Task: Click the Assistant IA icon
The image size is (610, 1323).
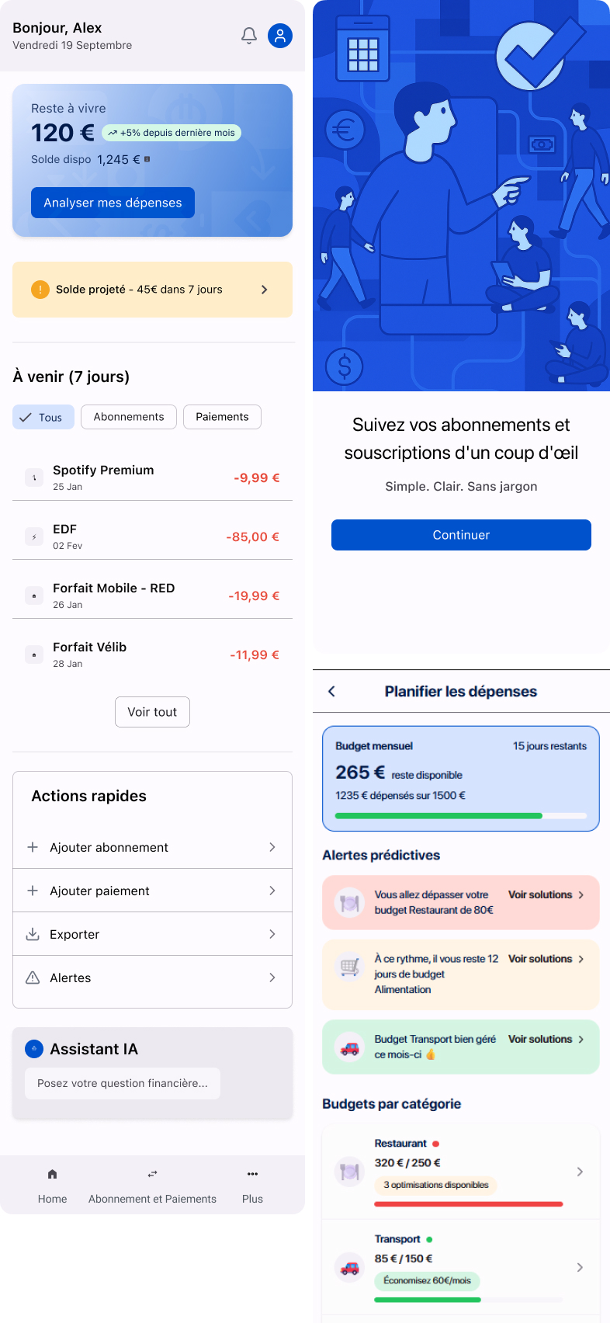Action: [34, 1049]
